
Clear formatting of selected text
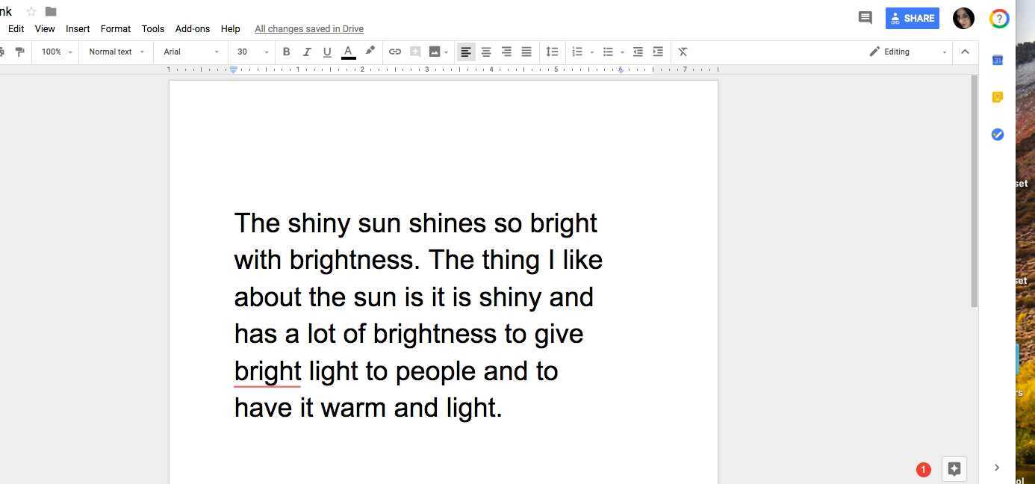682,52
